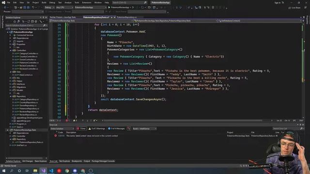
Task: Collapse the Controllers folder
Action: pos(11,50)
